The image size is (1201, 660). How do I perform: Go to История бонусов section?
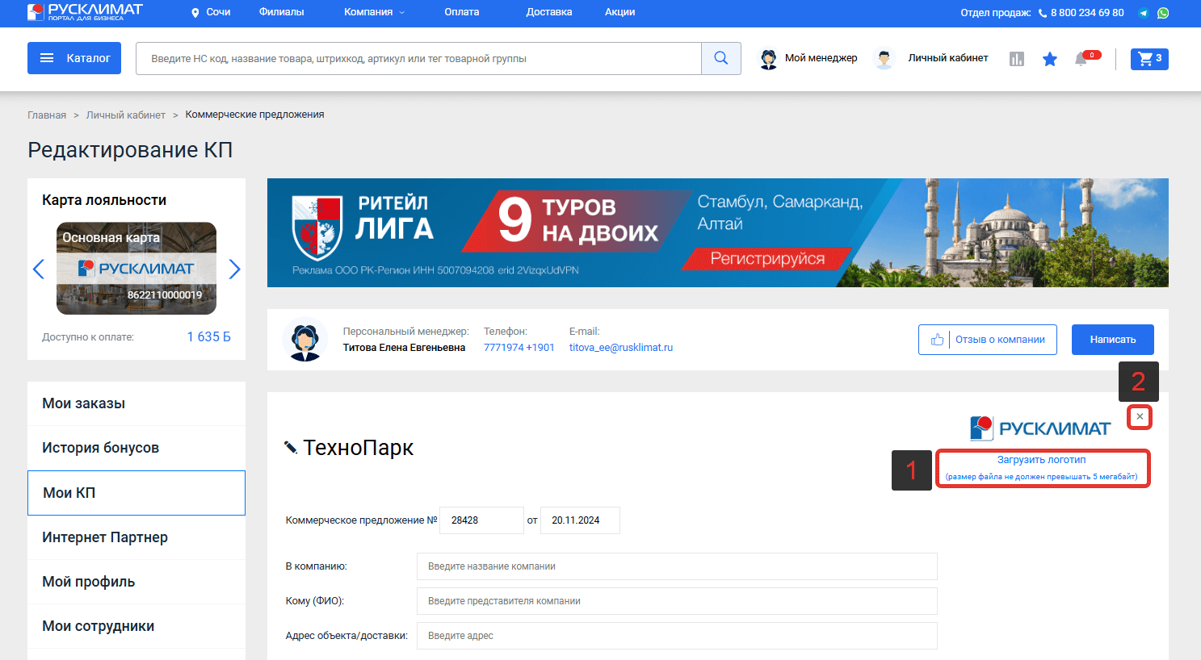(x=136, y=448)
